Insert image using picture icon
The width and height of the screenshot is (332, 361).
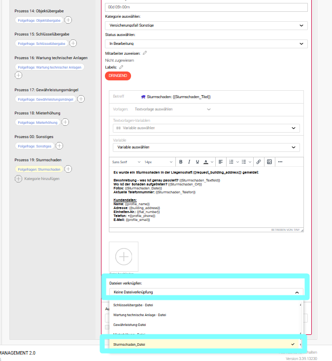pyautogui.click(x=269, y=162)
